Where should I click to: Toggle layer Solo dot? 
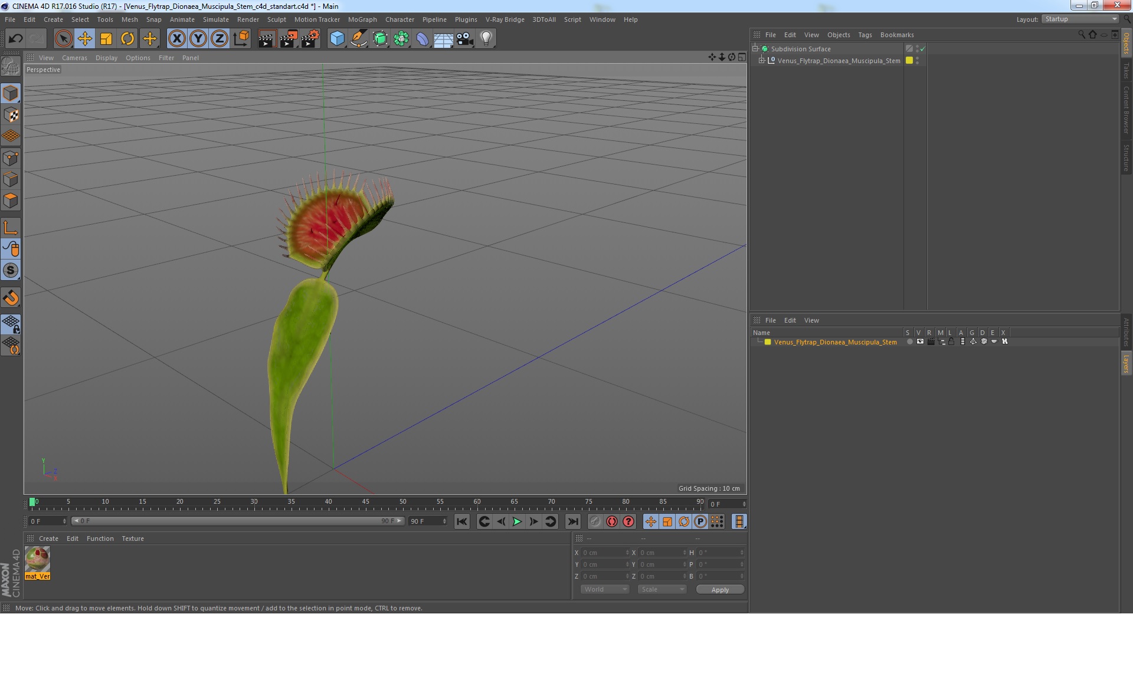(909, 341)
